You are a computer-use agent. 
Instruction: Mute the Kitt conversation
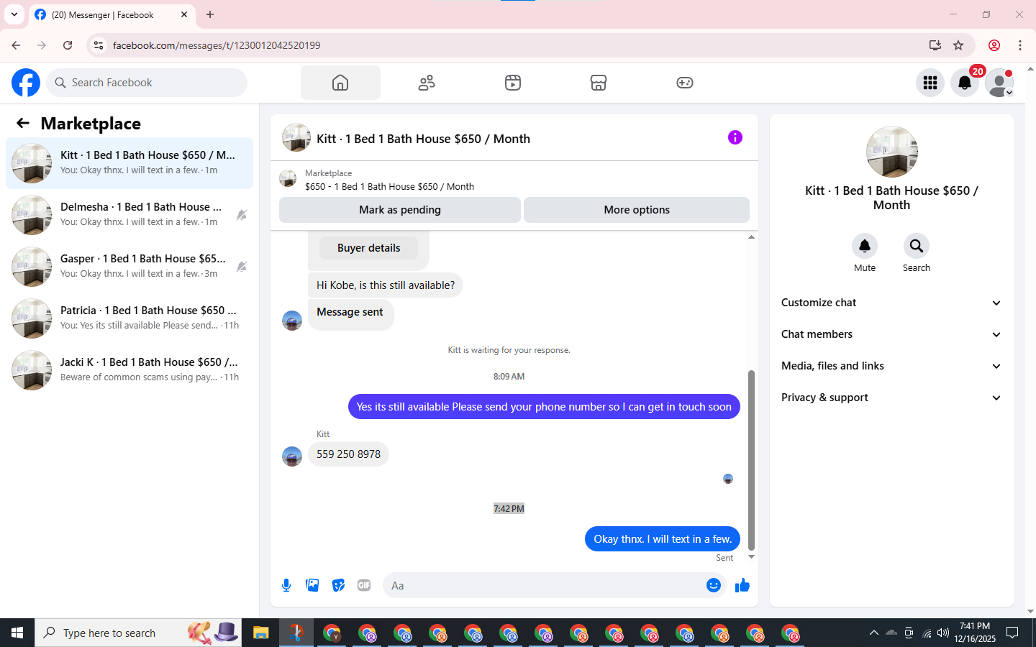pos(865,246)
